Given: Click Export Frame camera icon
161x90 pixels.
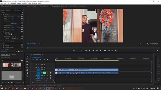Looking at the screenshot, I should pyautogui.click(x=112, y=50).
